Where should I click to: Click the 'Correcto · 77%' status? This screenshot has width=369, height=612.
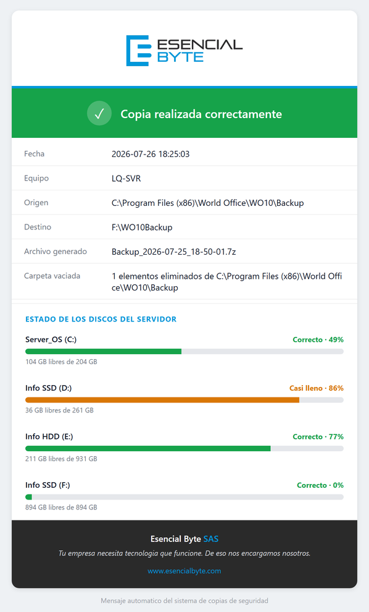click(x=318, y=436)
